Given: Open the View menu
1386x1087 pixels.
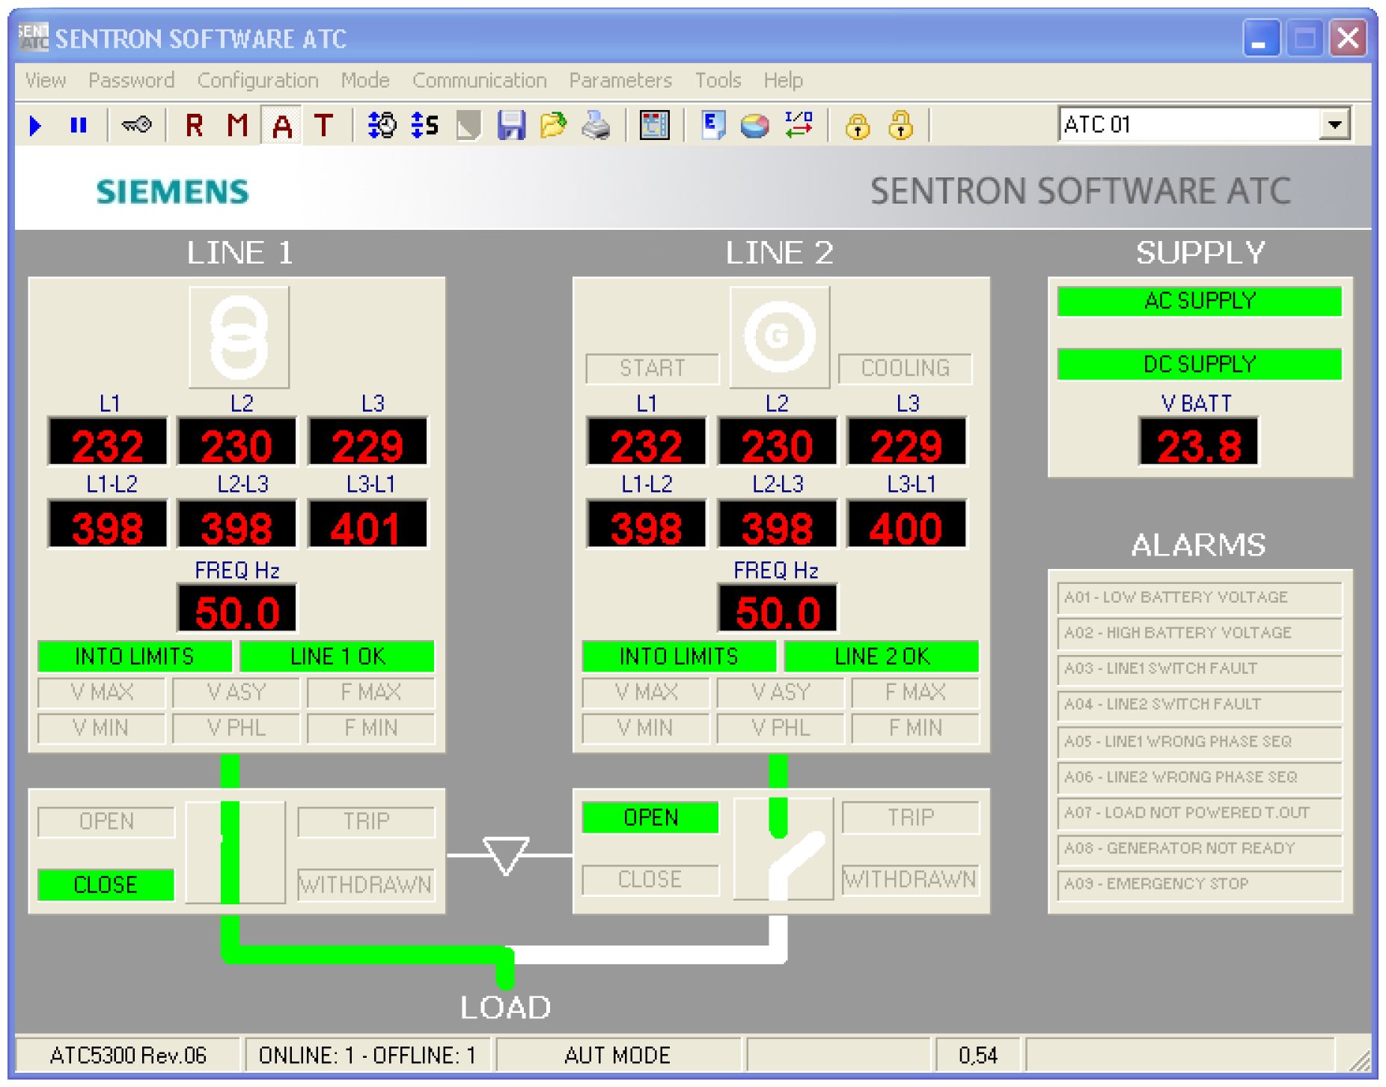Looking at the screenshot, I should pos(46,80).
